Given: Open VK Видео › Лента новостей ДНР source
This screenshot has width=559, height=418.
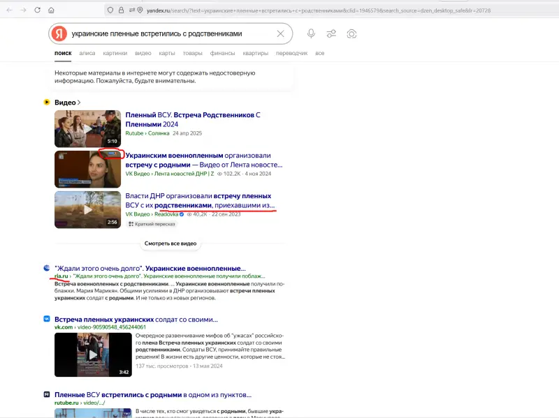Looking at the screenshot, I should pos(170,174).
